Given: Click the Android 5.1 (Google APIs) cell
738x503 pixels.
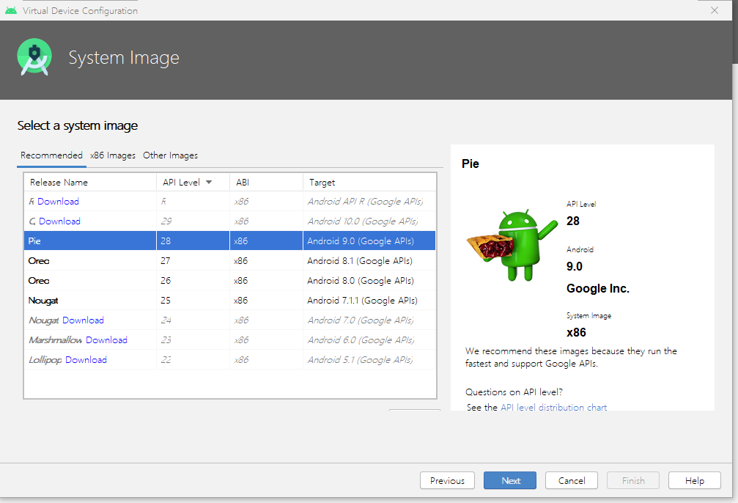Looking at the screenshot, I should point(369,359).
